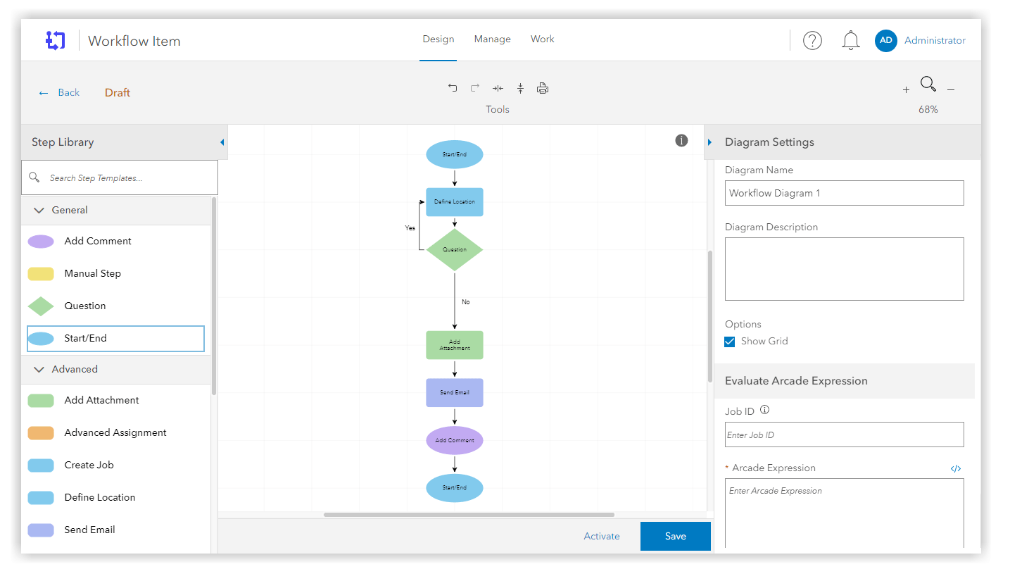Click the vertical align icon in Tools
The image size is (1010, 581).
pos(520,88)
